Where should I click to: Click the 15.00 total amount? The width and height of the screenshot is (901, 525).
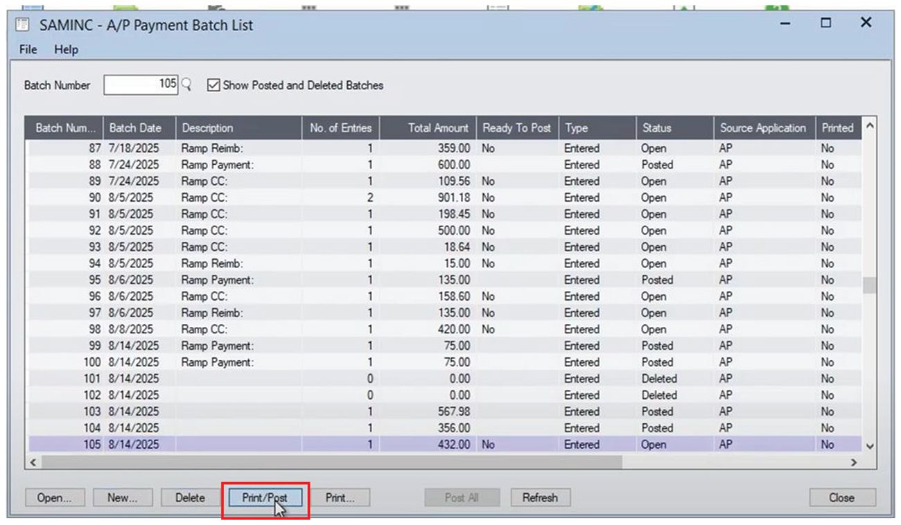[457, 264]
